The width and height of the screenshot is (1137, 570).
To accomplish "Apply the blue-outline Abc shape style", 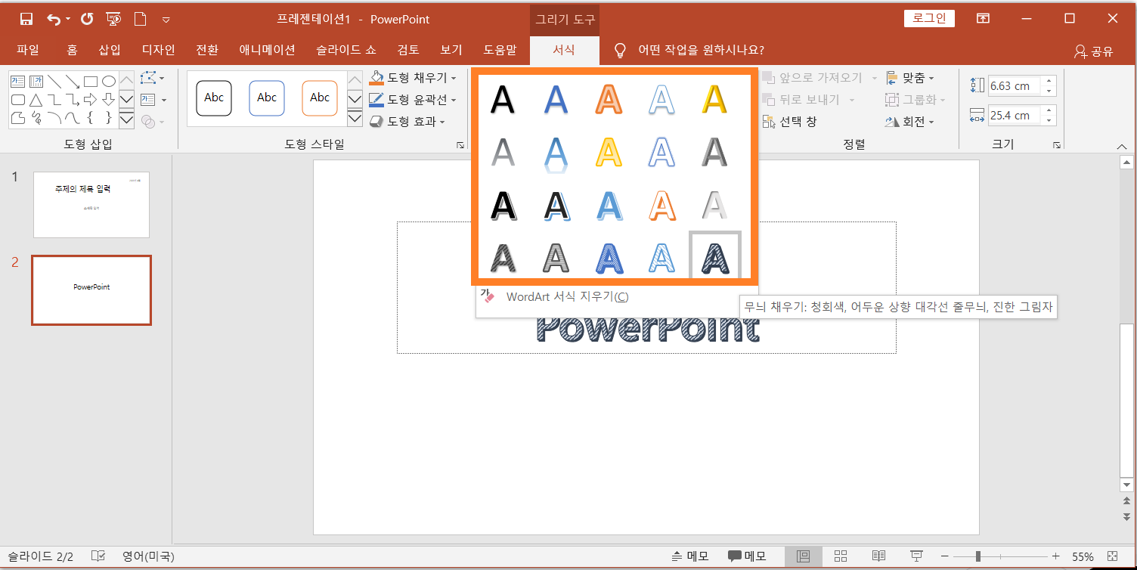I will click(x=267, y=98).
